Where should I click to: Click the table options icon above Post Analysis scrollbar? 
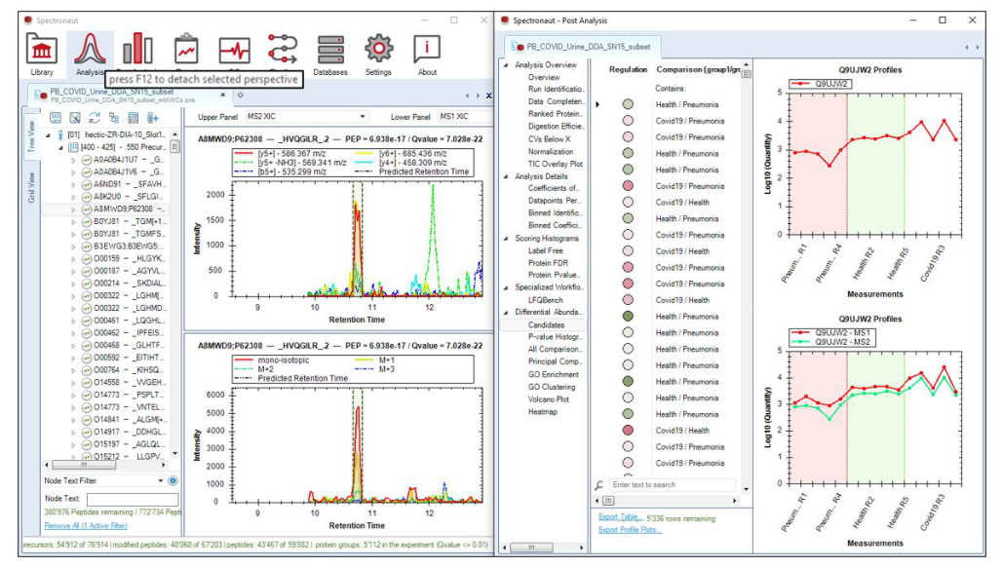(746, 74)
